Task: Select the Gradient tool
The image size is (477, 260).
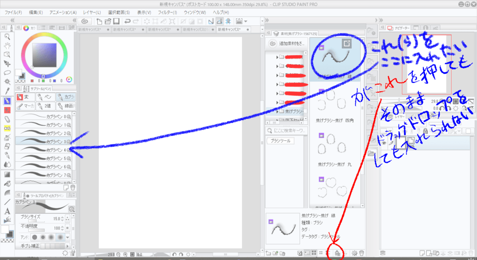Action: click(7, 174)
